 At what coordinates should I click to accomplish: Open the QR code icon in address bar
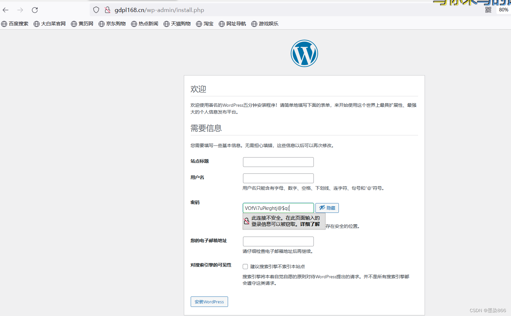coord(488,10)
